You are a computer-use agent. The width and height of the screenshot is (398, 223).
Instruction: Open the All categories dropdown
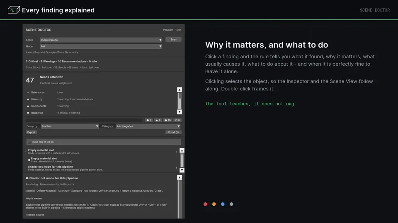pyautogui.click(x=148, y=126)
